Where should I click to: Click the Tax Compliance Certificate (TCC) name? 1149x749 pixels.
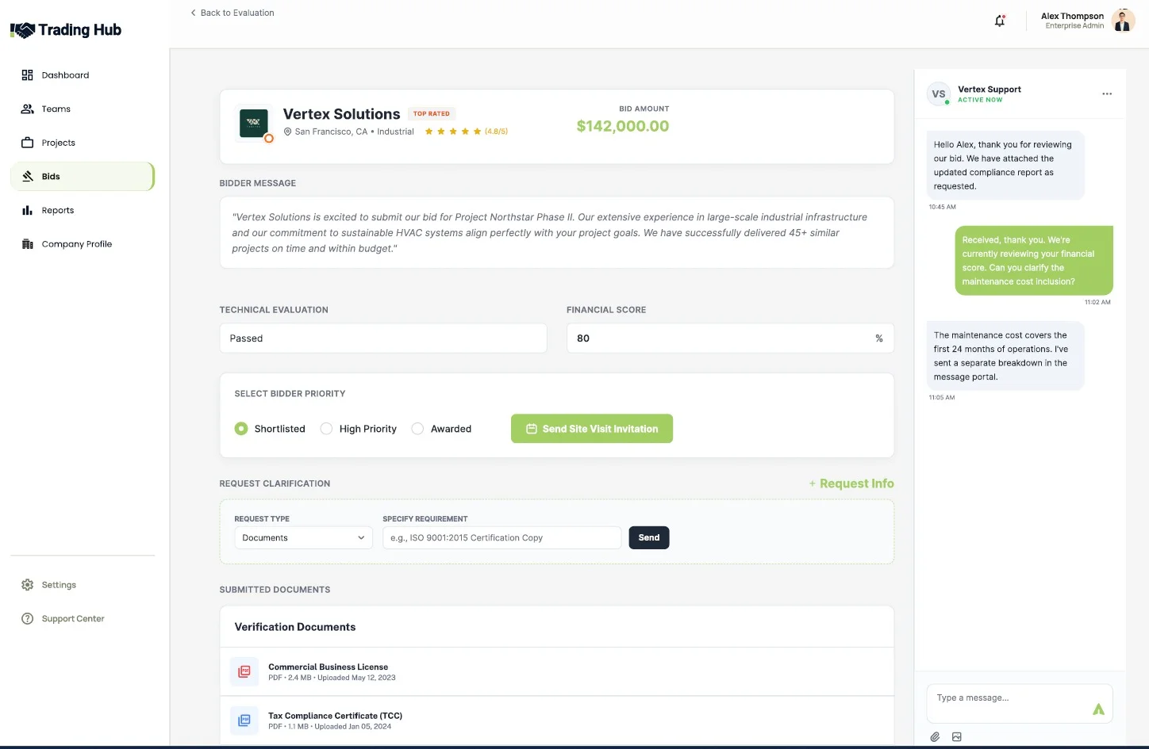[x=336, y=716]
